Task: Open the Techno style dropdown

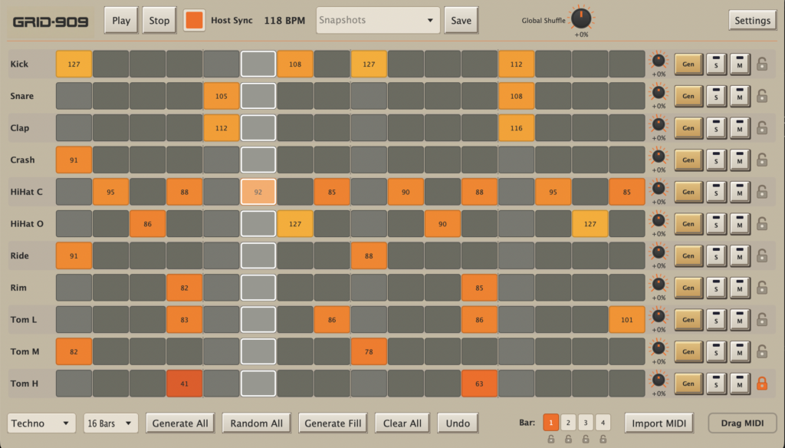Action: [41, 423]
